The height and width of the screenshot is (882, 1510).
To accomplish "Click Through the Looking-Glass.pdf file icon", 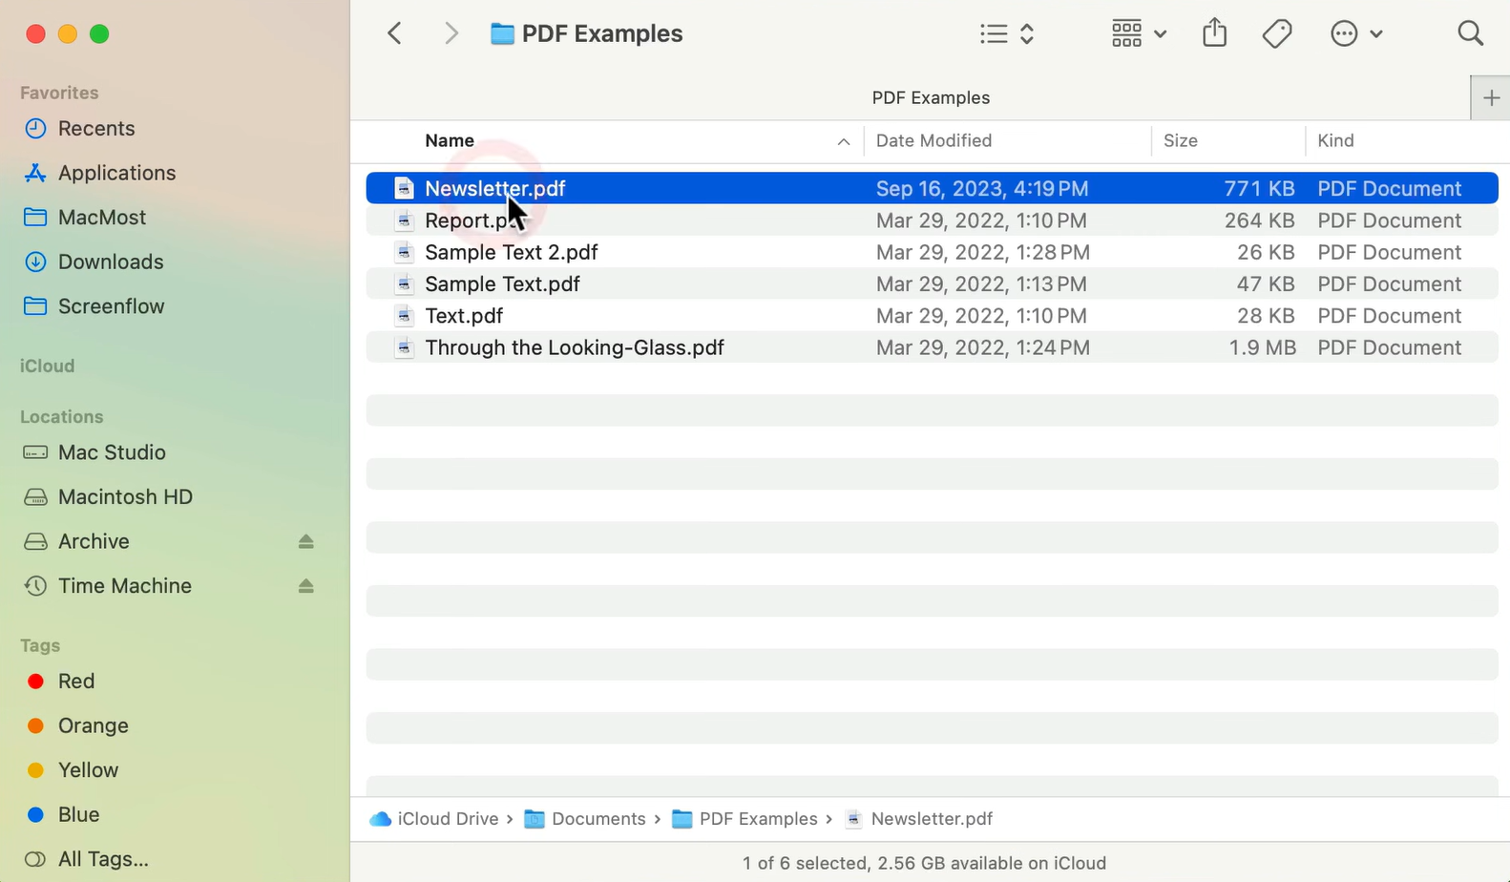I will pos(405,347).
